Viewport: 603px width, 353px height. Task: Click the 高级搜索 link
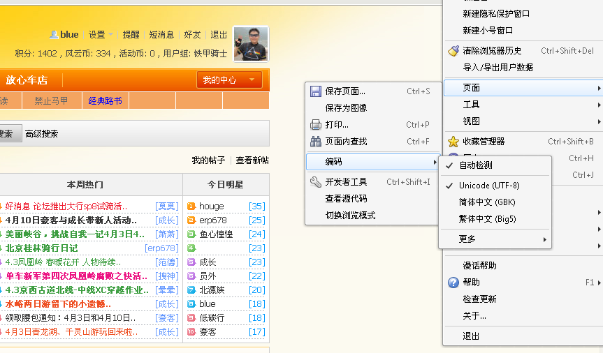click(41, 134)
